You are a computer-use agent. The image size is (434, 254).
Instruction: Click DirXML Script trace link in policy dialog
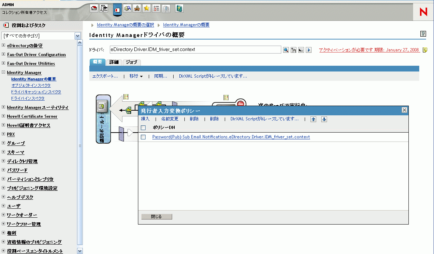tap(264, 119)
